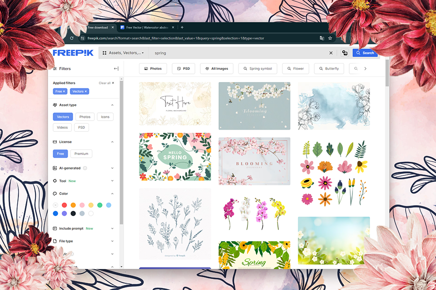Image resolution: width=436 pixels, height=290 pixels.
Task: Expand the Include prompt section
Action: pos(112,229)
